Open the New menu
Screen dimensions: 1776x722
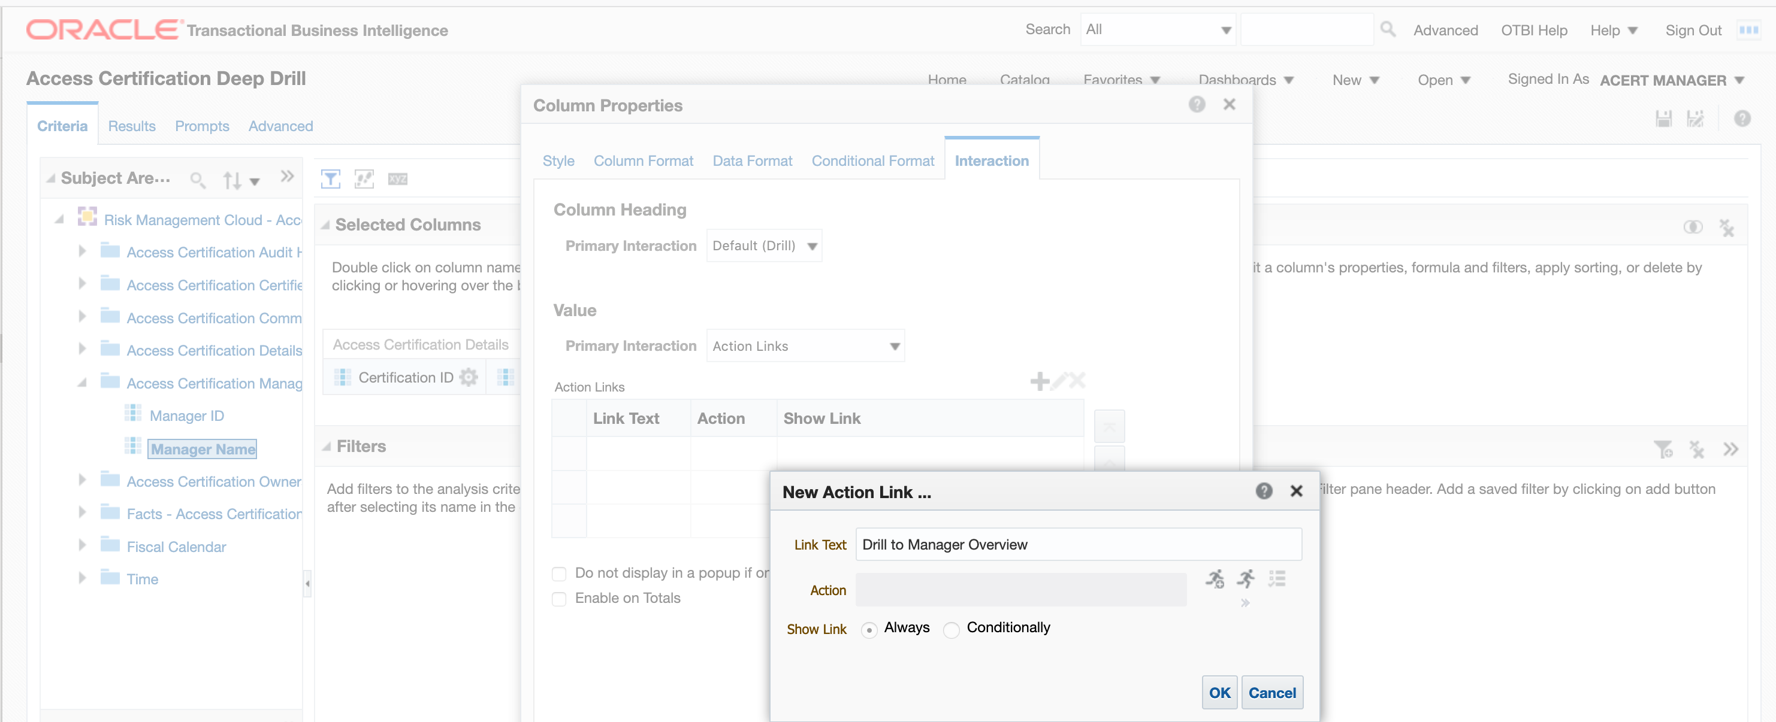(x=1355, y=80)
